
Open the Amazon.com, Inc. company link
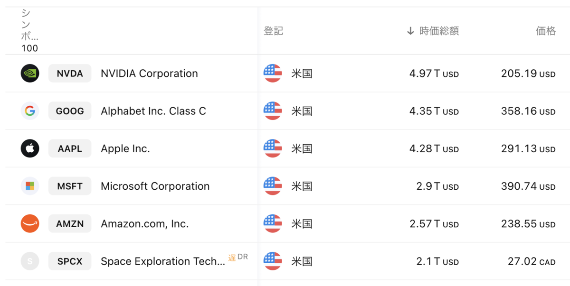coord(145,223)
